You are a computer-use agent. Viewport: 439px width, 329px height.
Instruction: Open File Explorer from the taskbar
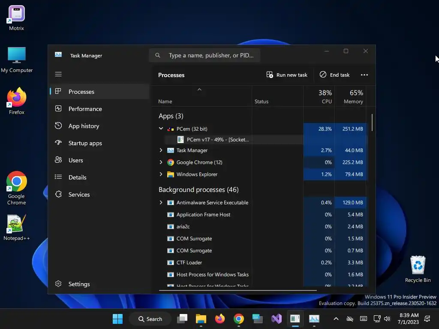pos(201,319)
